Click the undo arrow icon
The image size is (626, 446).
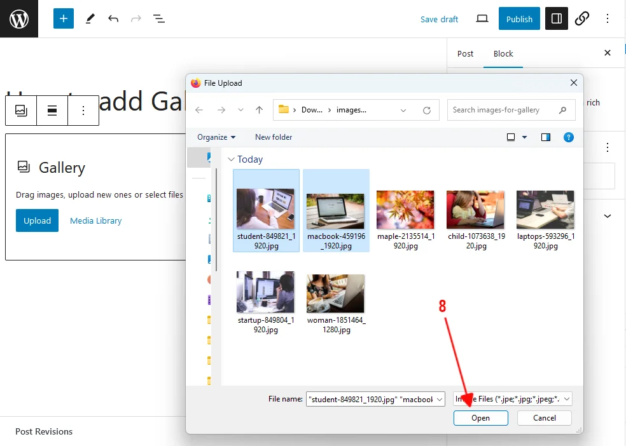coord(113,19)
